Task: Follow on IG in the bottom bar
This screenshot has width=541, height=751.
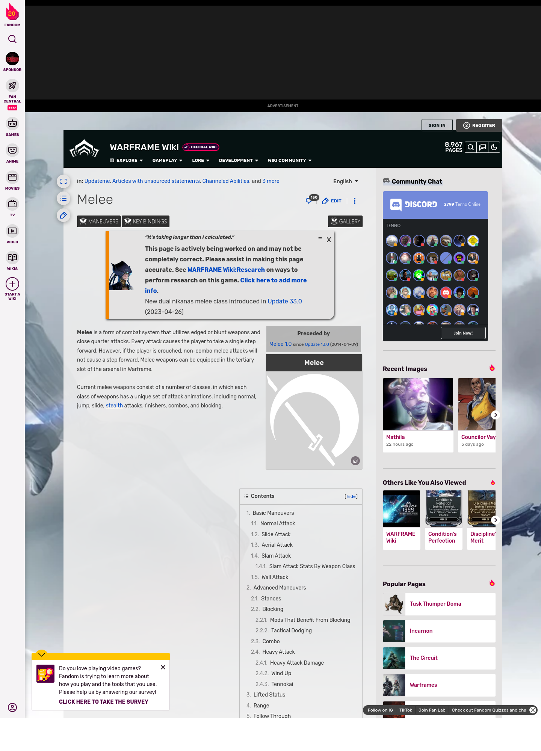Action: click(380, 710)
